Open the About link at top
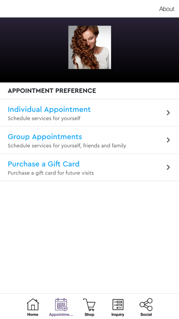Screen dimensions: 179x319 coord(166,9)
